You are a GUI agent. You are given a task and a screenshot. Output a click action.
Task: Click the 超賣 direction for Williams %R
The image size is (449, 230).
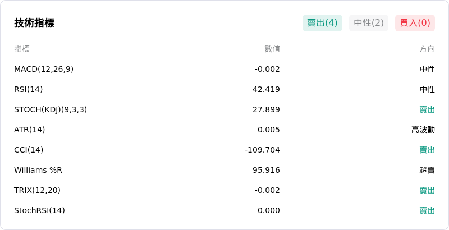point(427,170)
